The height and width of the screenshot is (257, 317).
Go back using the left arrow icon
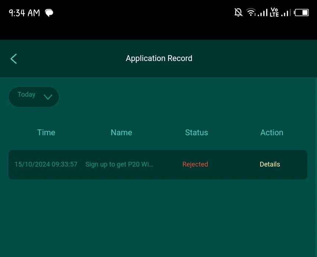click(x=14, y=58)
